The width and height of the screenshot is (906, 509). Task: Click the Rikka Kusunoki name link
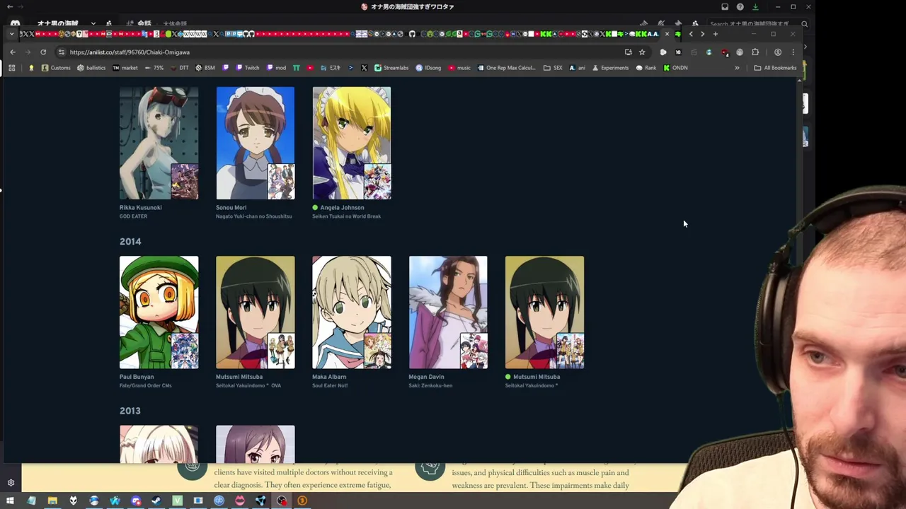141,208
